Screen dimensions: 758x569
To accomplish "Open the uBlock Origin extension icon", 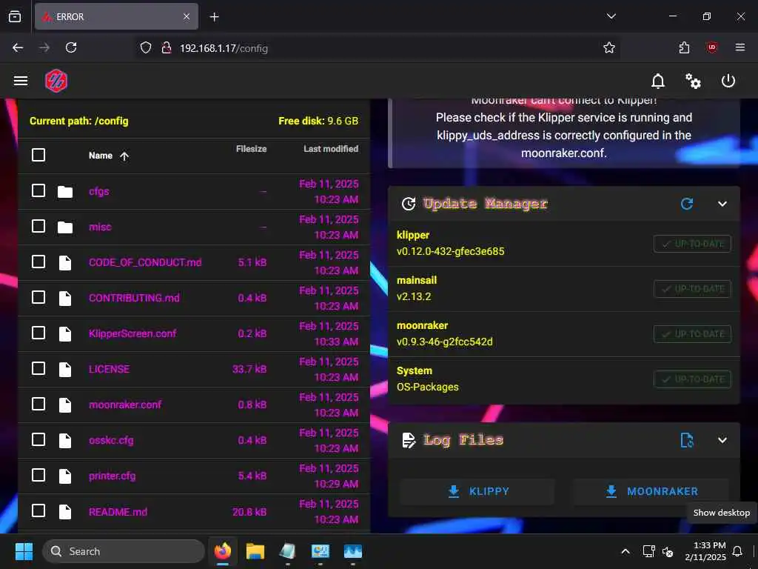I will (711, 47).
